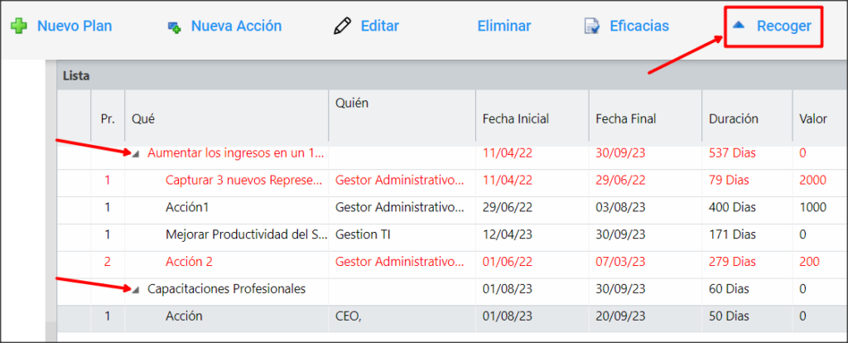Click the Lista panel header
The height and width of the screenshot is (343, 848).
tap(451, 76)
